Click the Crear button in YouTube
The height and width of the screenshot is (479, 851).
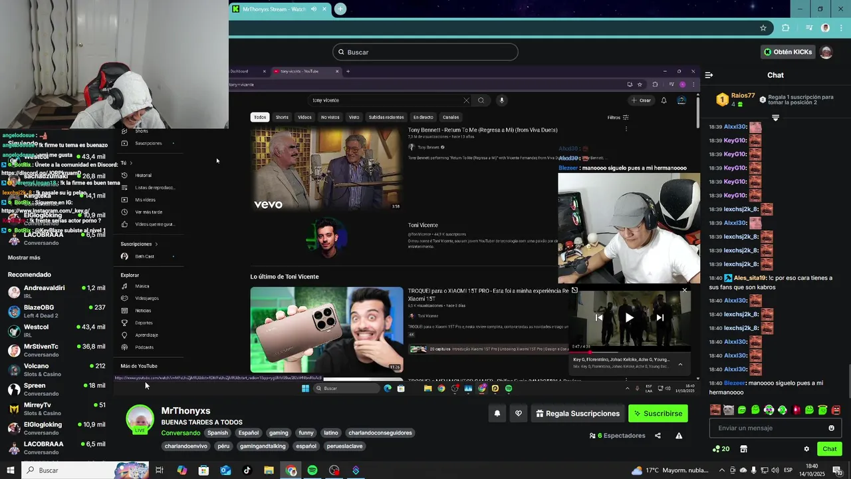642,100
